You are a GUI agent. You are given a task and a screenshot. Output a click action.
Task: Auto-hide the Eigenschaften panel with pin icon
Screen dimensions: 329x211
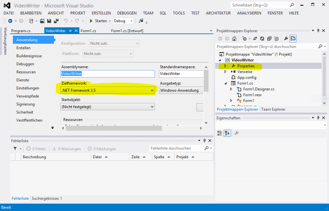318,118
